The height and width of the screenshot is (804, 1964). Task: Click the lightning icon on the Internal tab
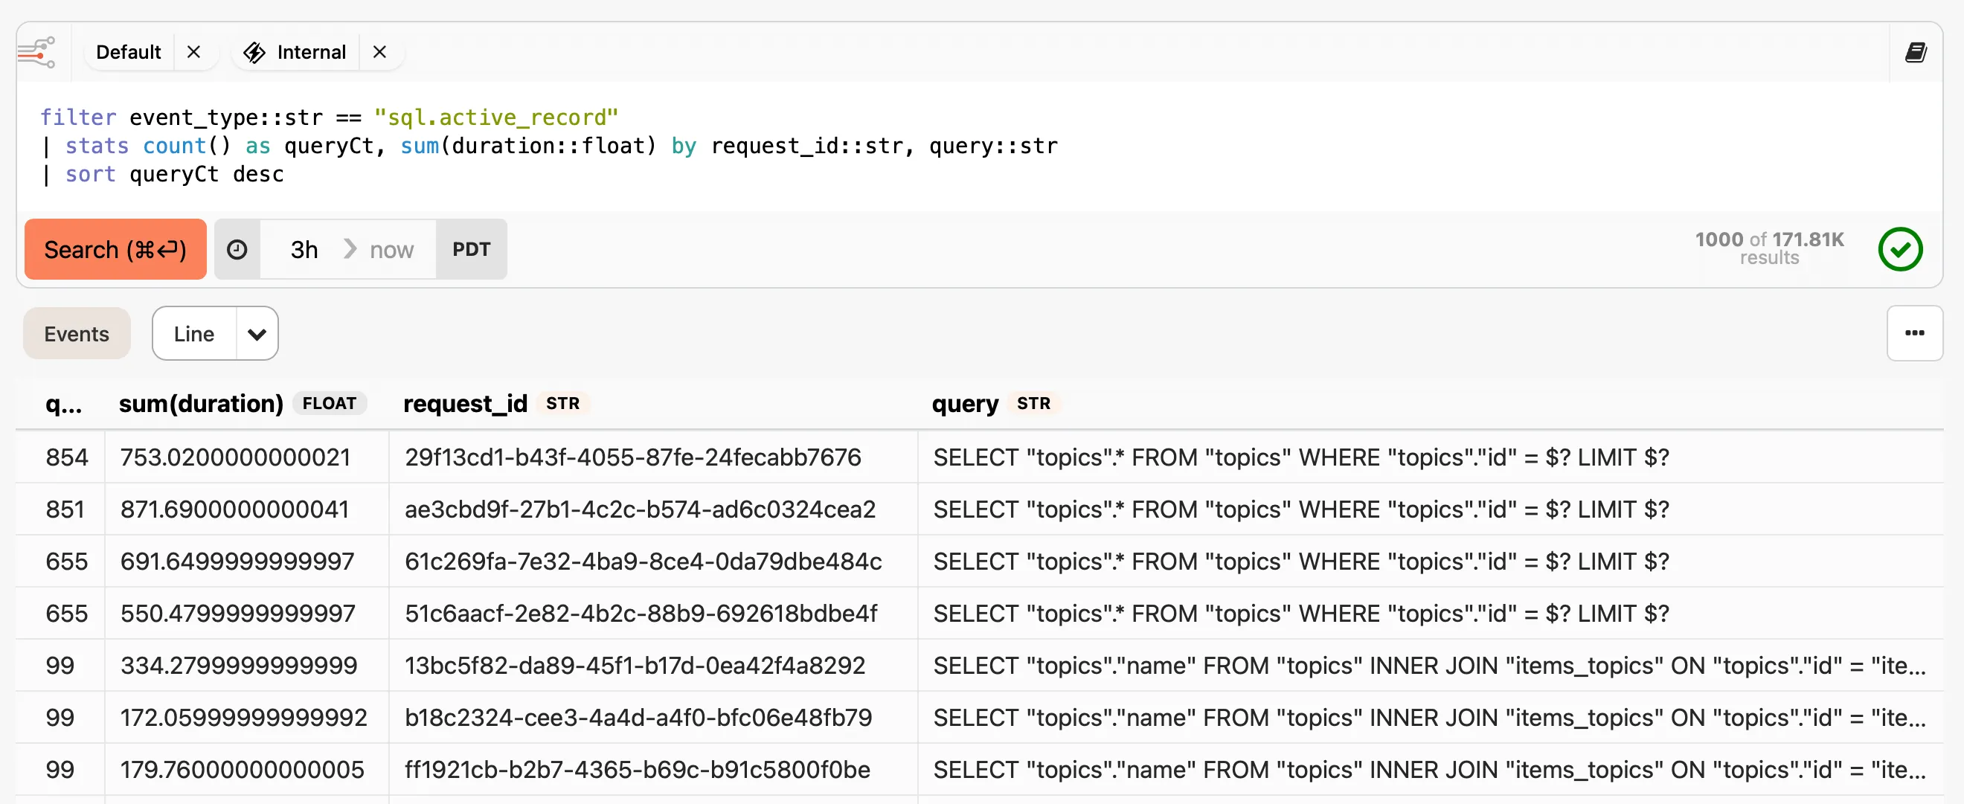254,52
